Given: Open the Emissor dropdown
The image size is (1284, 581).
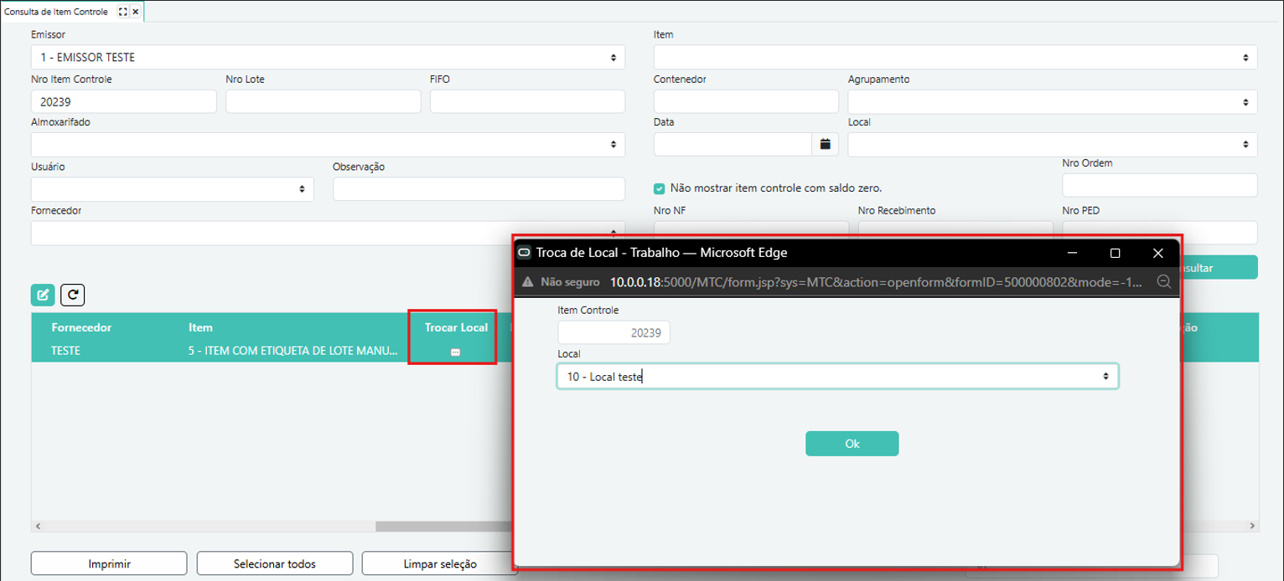Looking at the screenshot, I should [328, 58].
